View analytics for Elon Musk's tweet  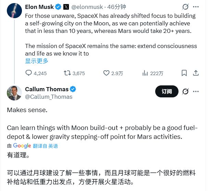(x=145, y=73)
